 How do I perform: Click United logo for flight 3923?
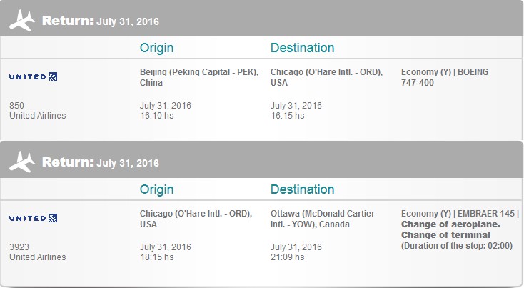pyautogui.click(x=33, y=218)
